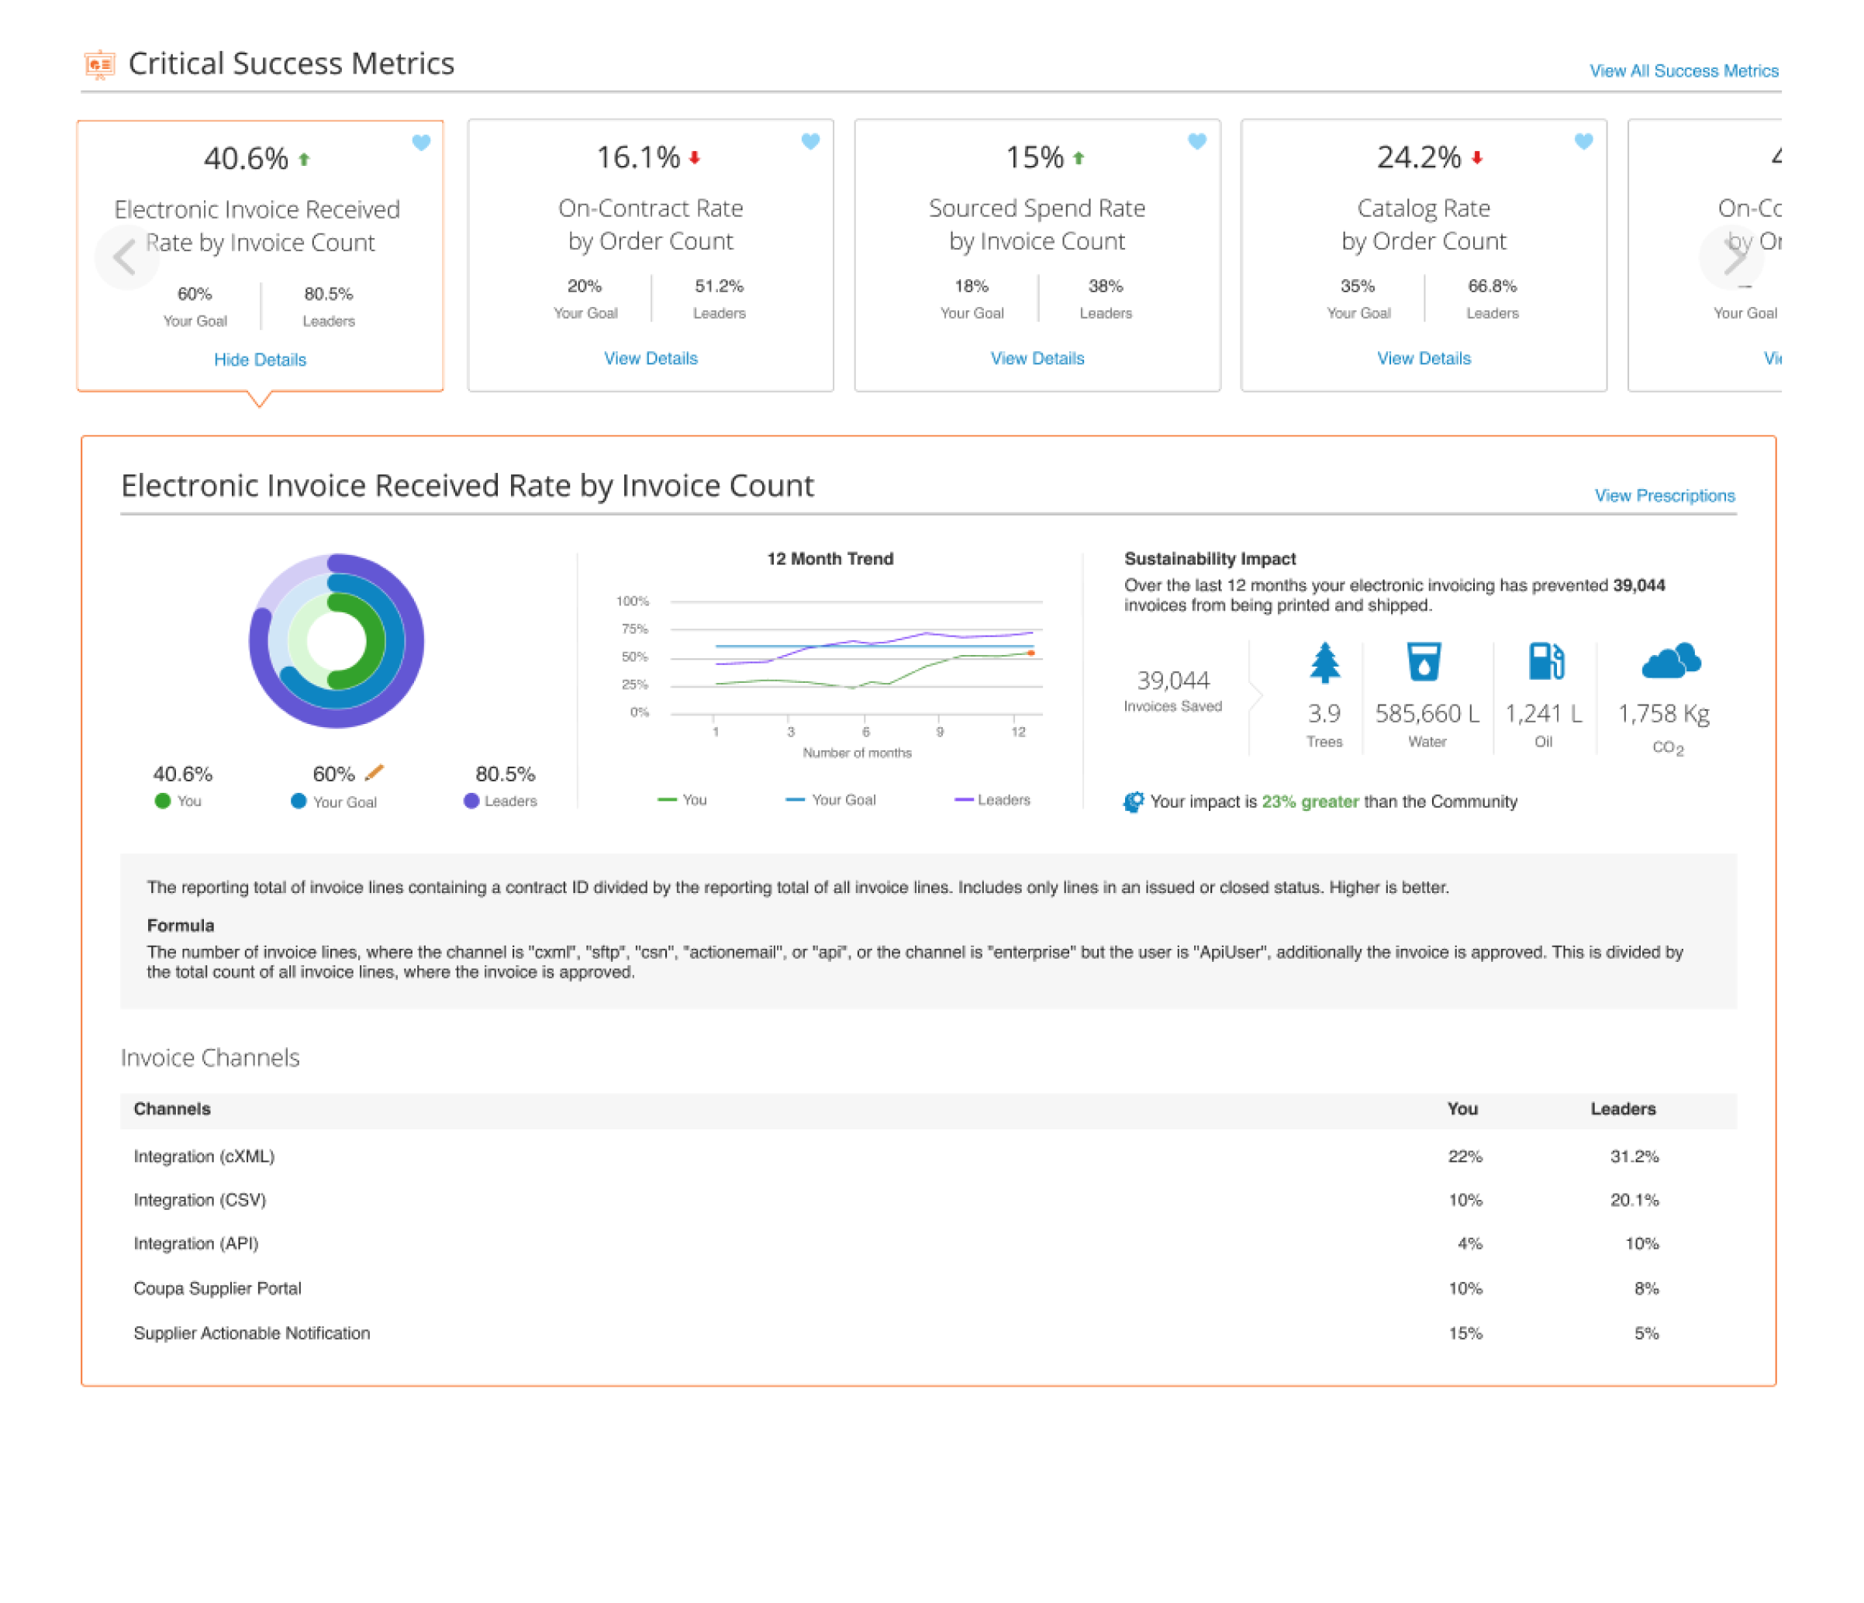1864x1603 pixels.
Task: Toggle favorite heart on Catalog Rate card
Action: pos(1583,141)
